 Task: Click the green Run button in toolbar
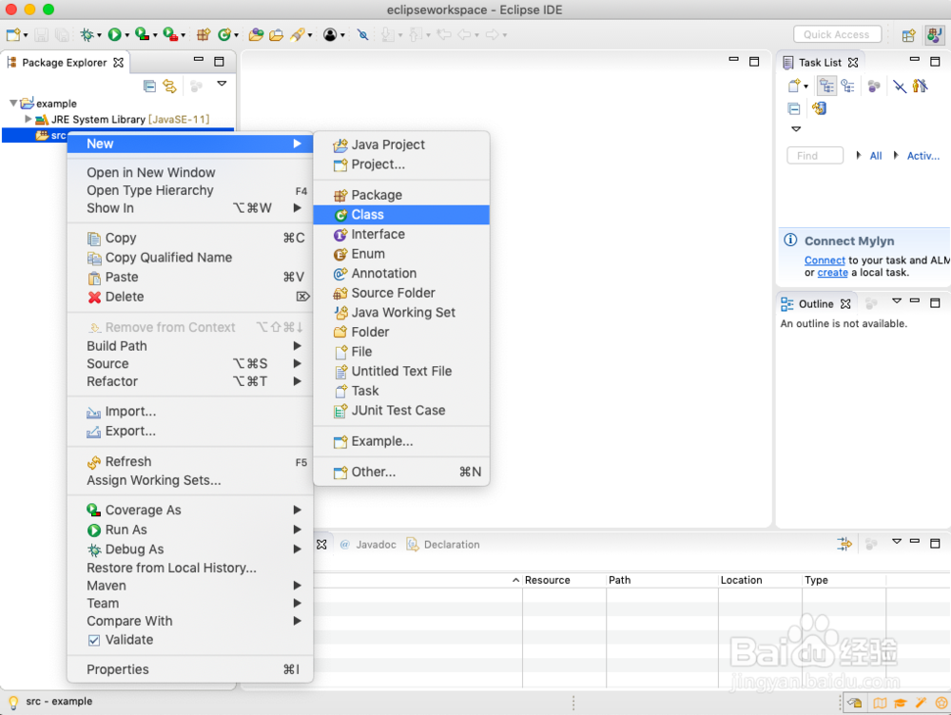click(x=114, y=34)
